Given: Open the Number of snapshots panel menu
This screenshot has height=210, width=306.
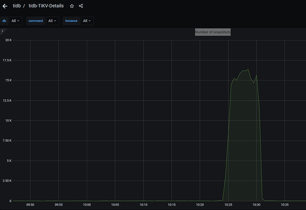Looking at the screenshot, I should [213, 32].
